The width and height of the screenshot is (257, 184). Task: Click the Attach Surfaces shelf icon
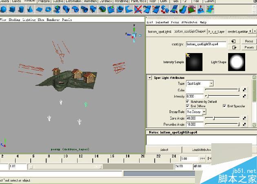[x=147, y=9]
